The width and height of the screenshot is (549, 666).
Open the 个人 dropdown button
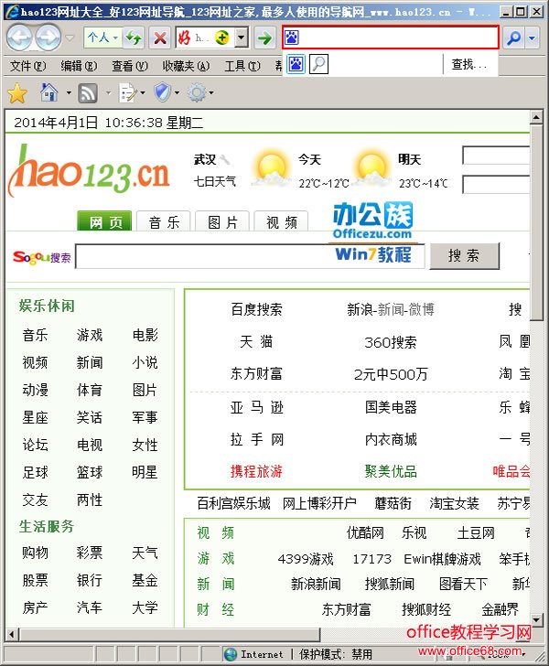[102, 38]
